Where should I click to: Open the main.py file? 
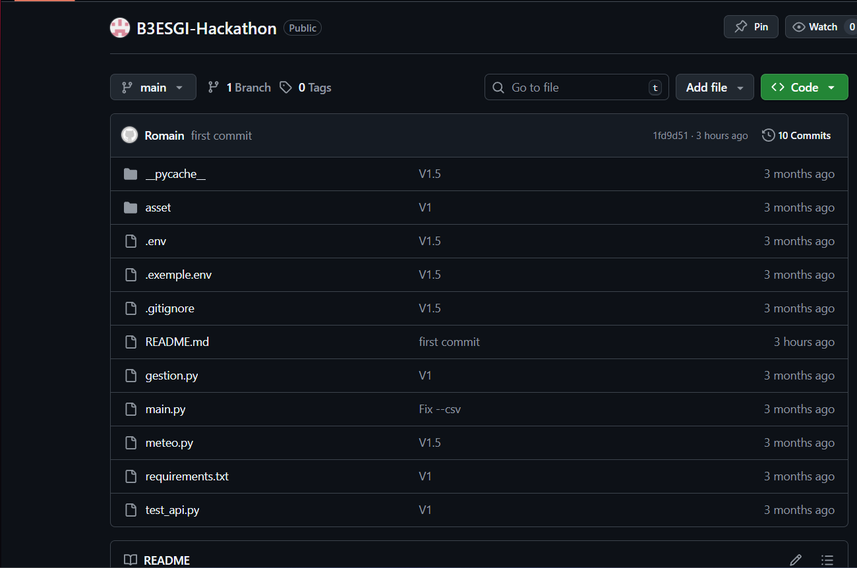[x=165, y=409]
